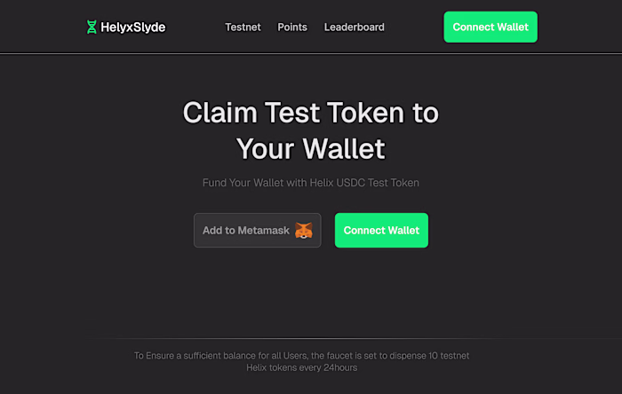Viewport: 622px width, 394px height.
Task: Select the word Wallet in header button
Action: (x=513, y=27)
